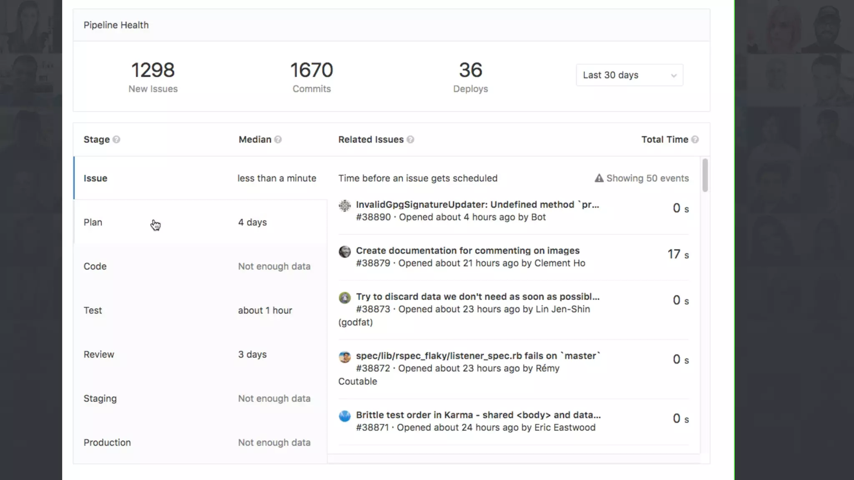Open the InvalidGpgSignatureUpdater issue link
The width and height of the screenshot is (854, 480).
pyautogui.click(x=477, y=205)
